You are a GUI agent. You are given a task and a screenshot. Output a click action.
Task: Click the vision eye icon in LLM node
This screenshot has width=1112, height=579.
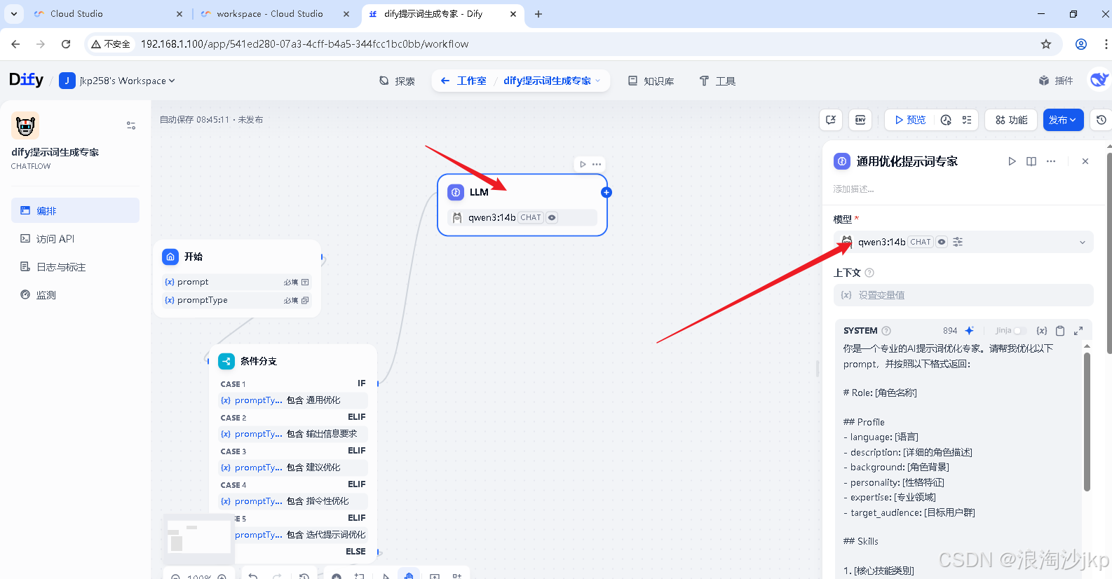552,217
